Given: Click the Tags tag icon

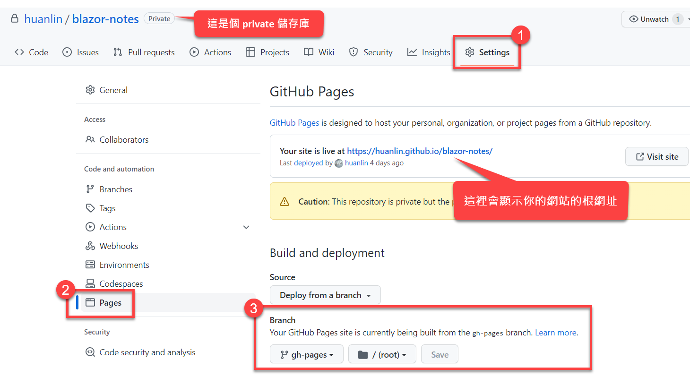Looking at the screenshot, I should click(90, 208).
